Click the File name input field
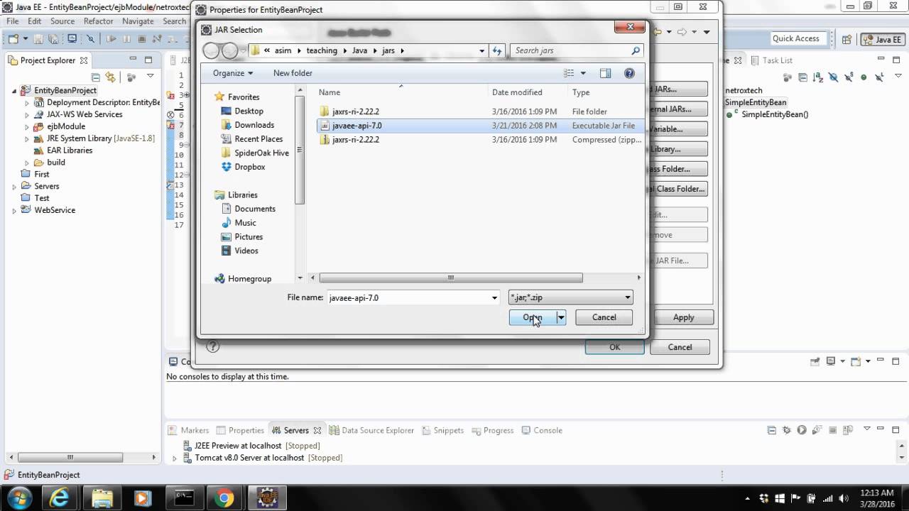The height and width of the screenshot is (511, 909). 408,297
